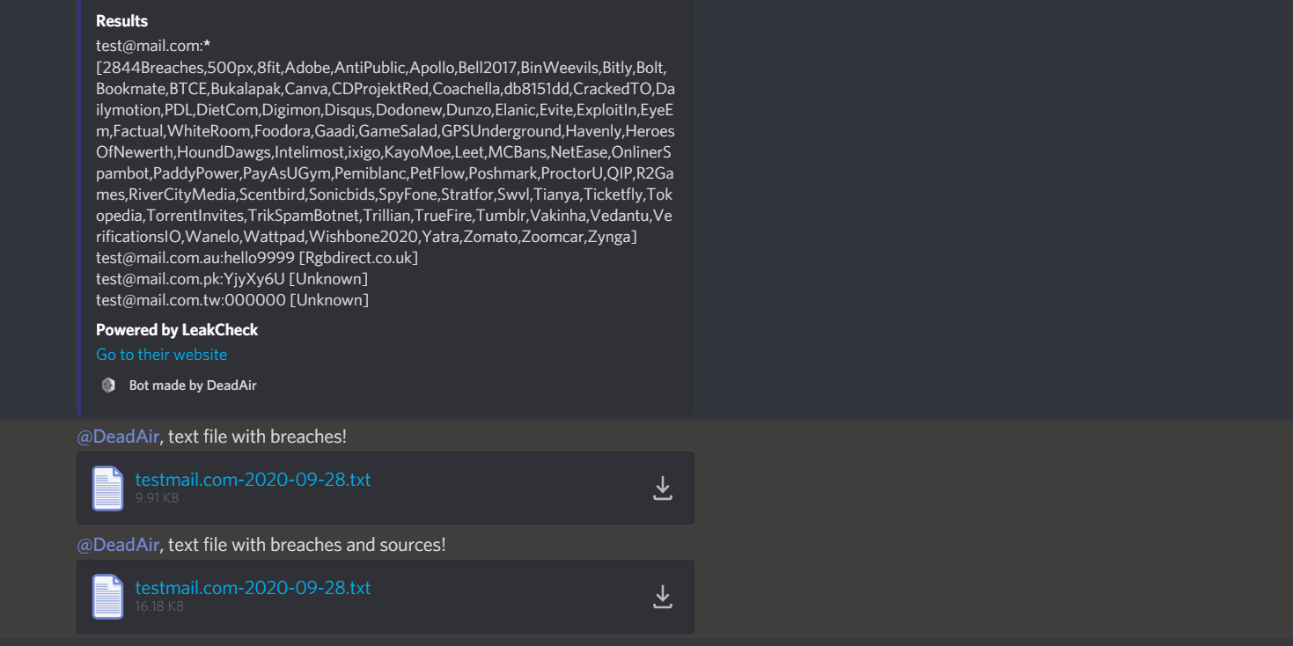Image resolution: width=1293 pixels, height=646 pixels.
Task: Download the 16.18 KB breaches and sources file
Action: tap(663, 597)
